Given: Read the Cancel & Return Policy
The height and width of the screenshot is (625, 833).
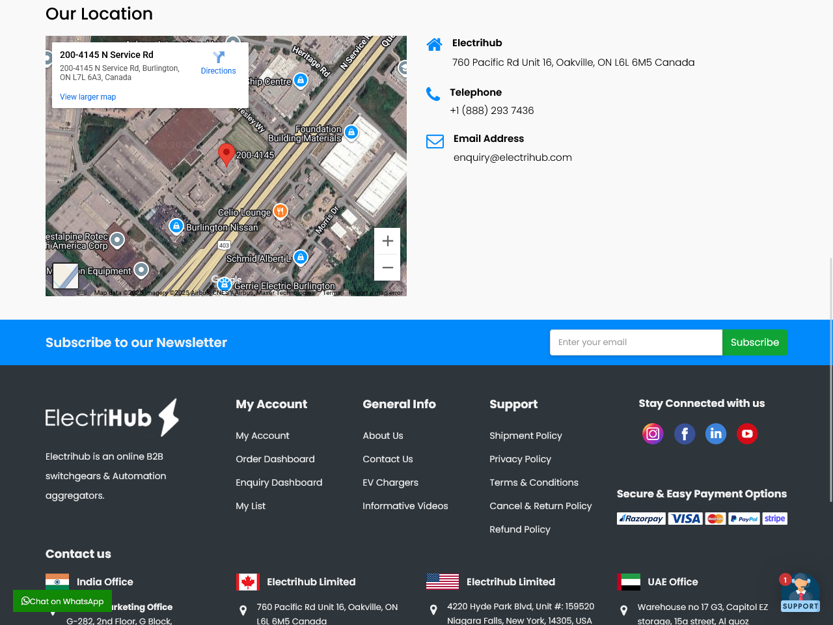Looking at the screenshot, I should 541,506.
